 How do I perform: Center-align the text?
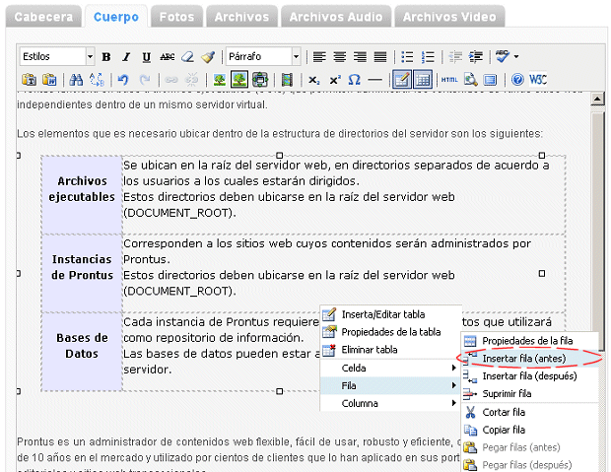(x=340, y=57)
